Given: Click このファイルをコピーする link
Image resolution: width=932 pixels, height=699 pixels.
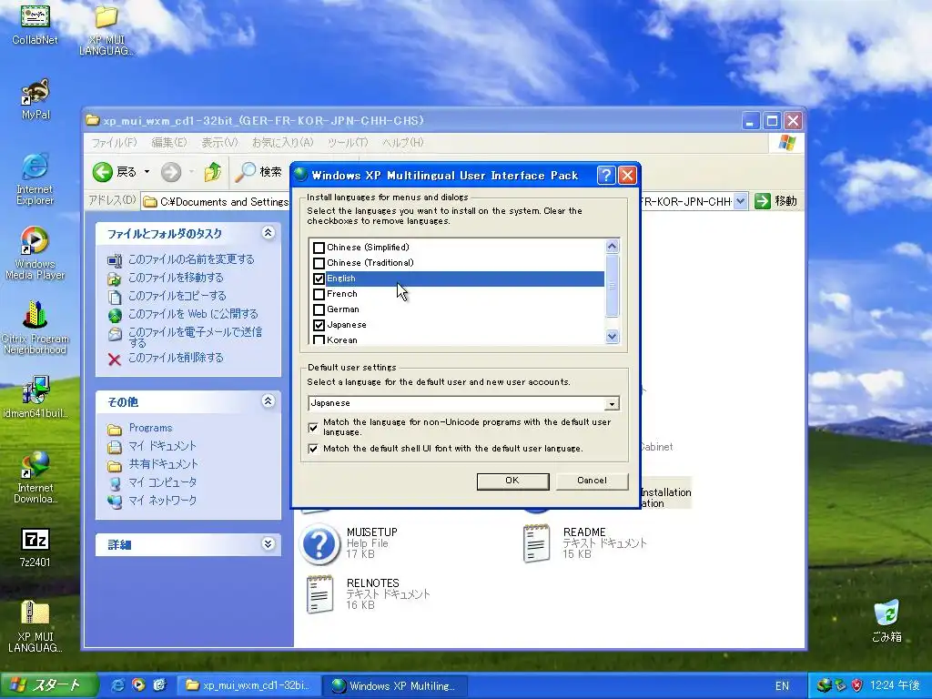Looking at the screenshot, I should [x=177, y=296].
